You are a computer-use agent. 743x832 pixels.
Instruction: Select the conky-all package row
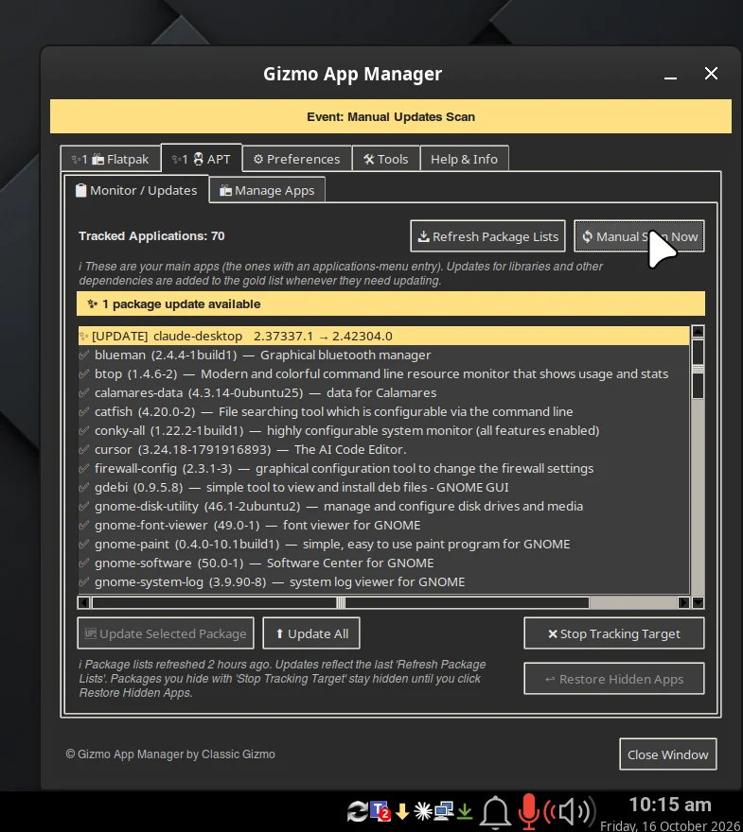pos(383,430)
